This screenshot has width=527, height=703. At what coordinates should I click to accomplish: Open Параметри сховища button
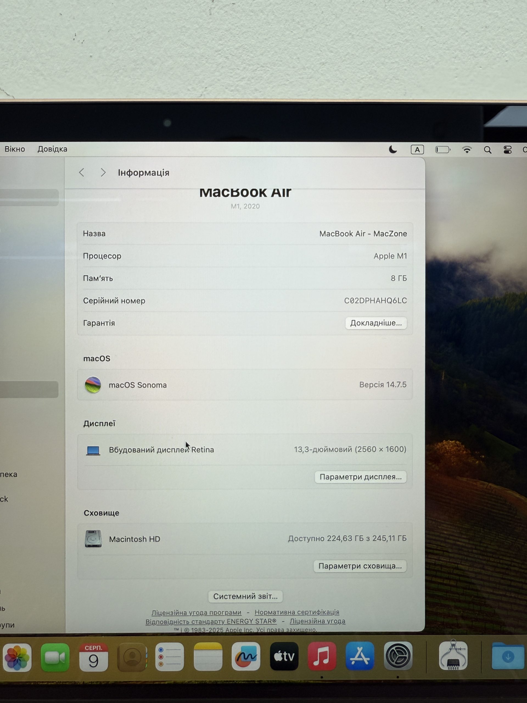click(x=360, y=566)
